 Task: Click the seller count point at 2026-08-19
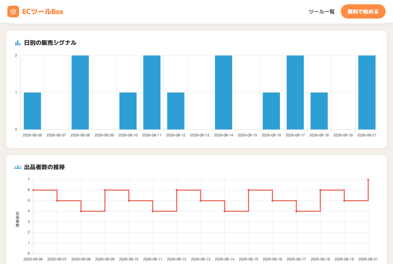click(344, 201)
